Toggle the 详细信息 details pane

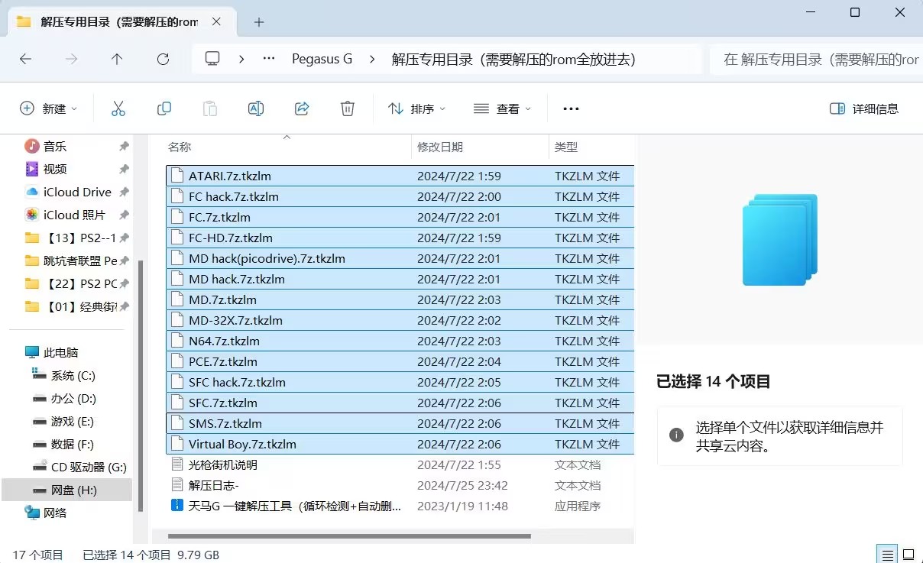[x=864, y=108]
